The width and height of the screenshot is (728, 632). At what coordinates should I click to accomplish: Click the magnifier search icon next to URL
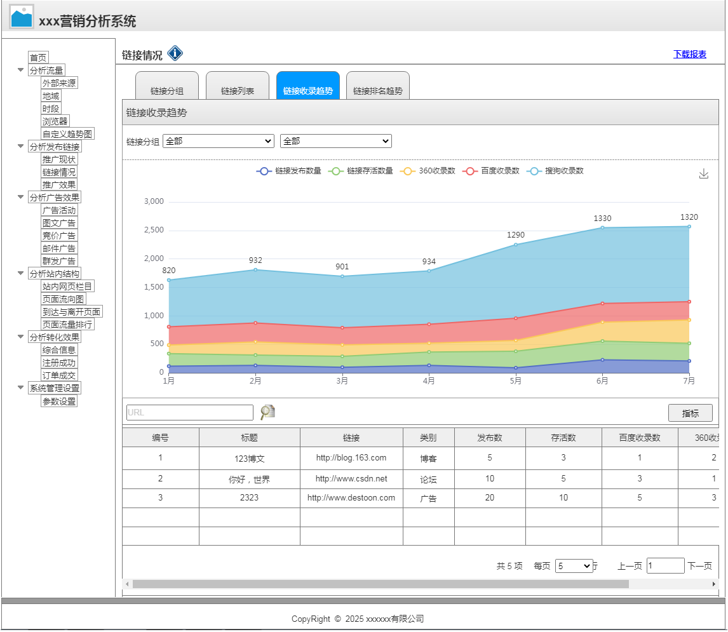coord(267,412)
